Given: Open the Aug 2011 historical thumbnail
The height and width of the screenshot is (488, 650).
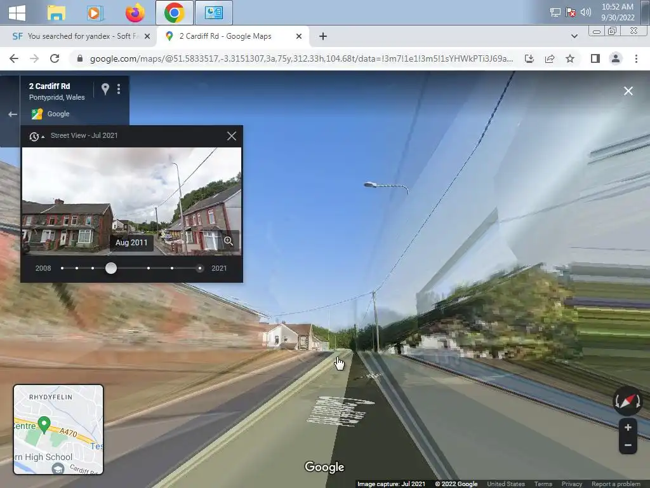Looking at the screenshot, I should pos(131,201).
